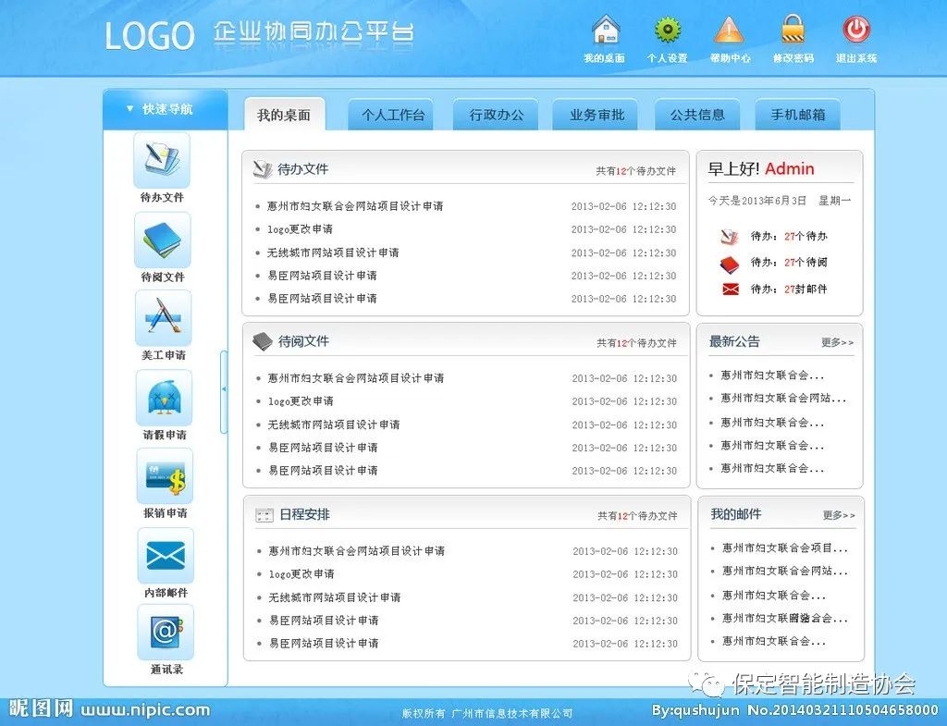Open 美工申请 sidebar icon
The height and width of the screenshot is (726, 947).
tap(163, 318)
